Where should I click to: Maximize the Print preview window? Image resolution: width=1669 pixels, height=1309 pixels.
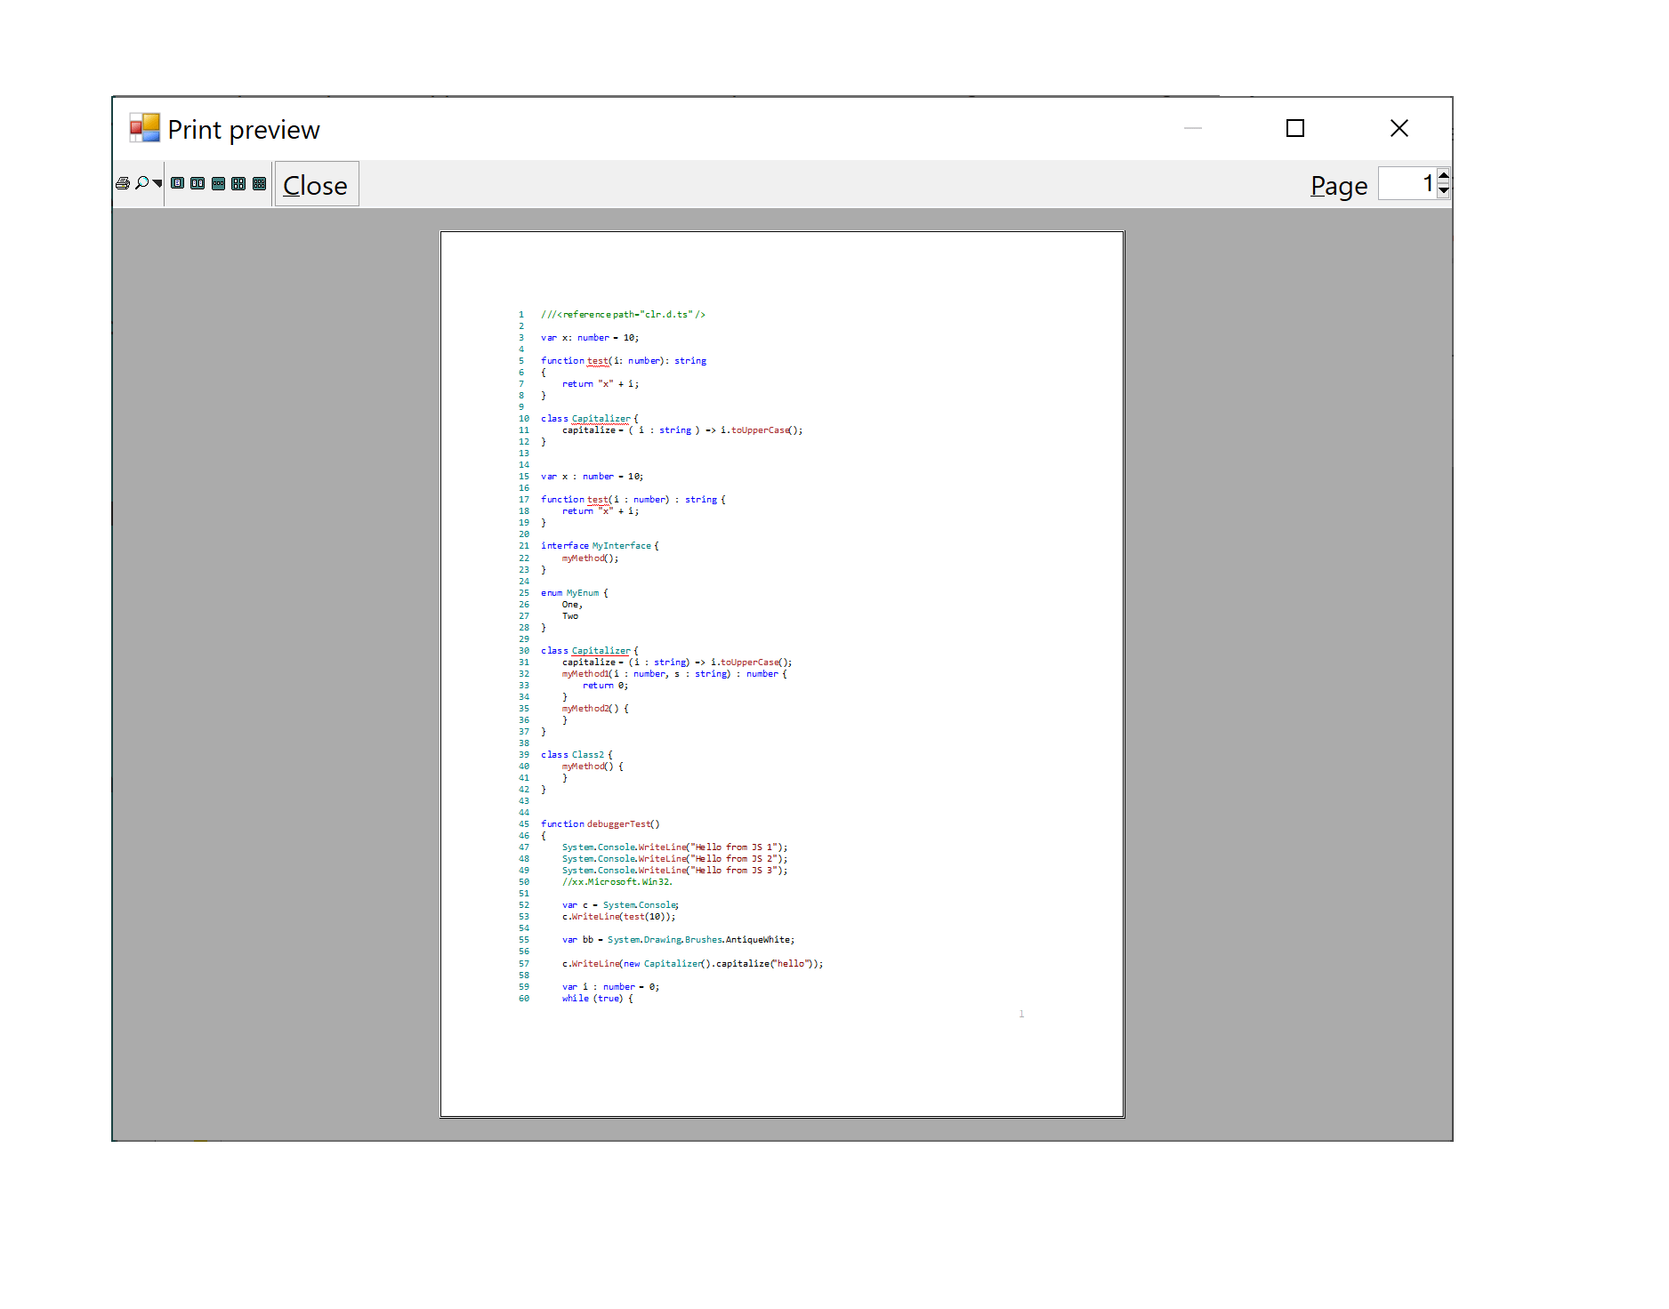click(1294, 128)
